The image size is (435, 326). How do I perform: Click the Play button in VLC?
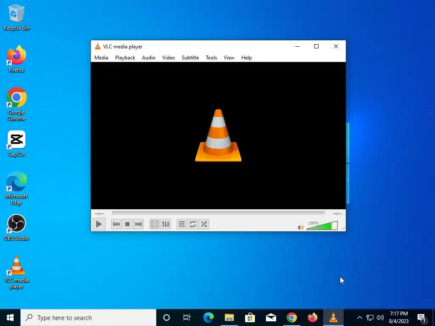[x=99, y=224]
